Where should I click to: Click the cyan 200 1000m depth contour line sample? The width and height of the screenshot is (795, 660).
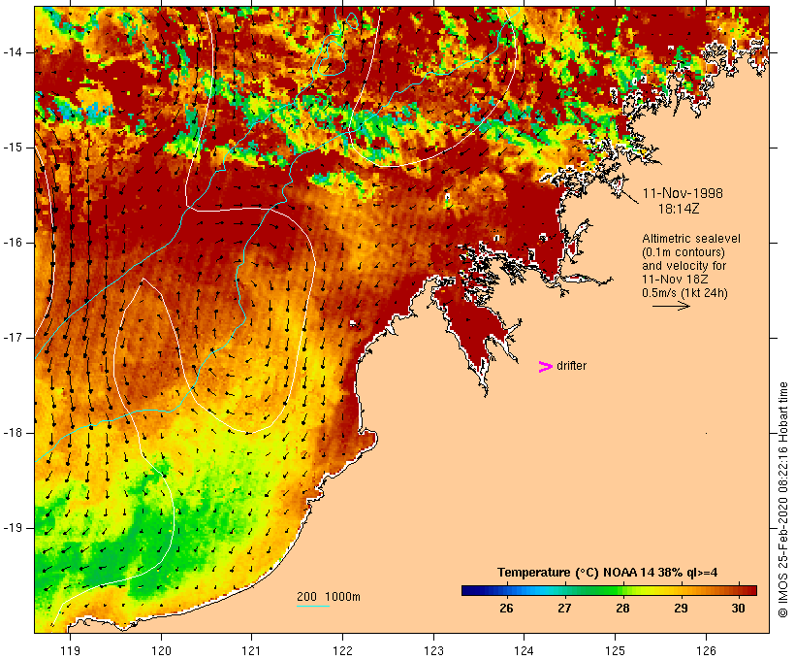coord(313,606)
